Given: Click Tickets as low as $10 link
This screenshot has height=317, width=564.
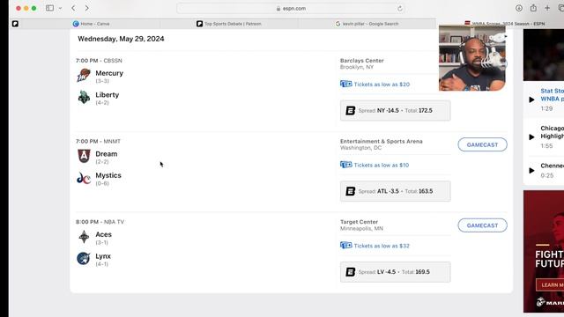Looking at the screenshot, I should 382,165.
